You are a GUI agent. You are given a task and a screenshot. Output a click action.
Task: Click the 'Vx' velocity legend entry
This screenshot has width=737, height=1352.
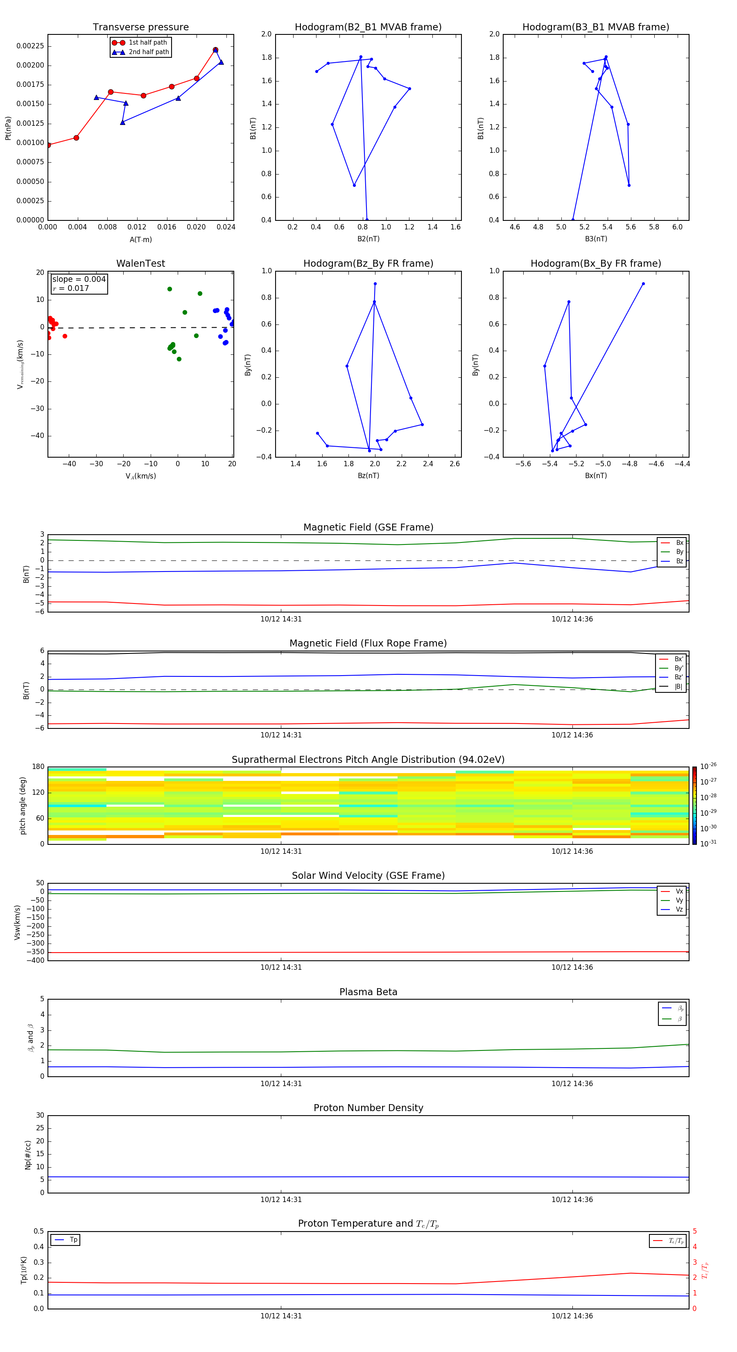tap(672, 891)
